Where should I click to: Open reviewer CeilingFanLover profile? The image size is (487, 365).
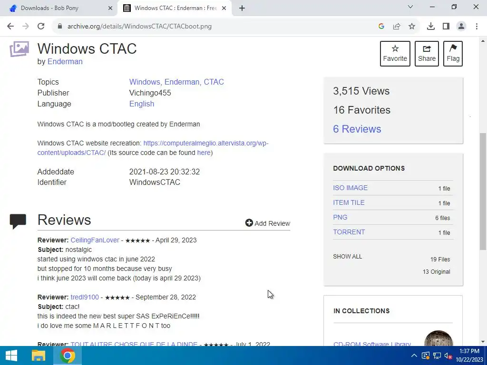pyautogui.click(x=95, y=240)
